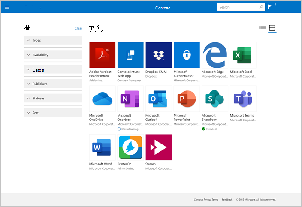Open Microsoft Excel app icon
The width and height of the screenshot is (302, 207).
pyautogui.click(x=243, y=55)
